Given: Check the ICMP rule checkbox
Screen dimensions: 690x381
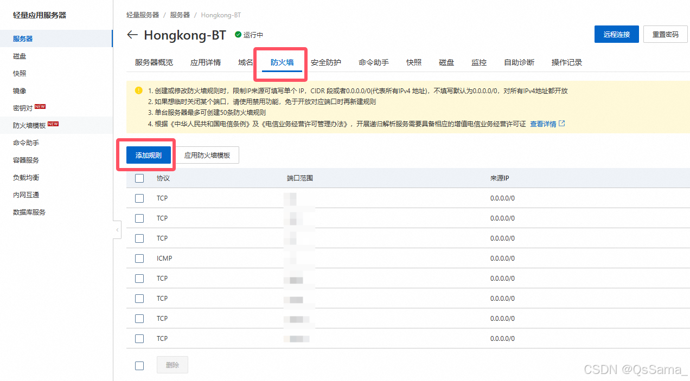Looking at the screenshot, I should click(139, 258).
